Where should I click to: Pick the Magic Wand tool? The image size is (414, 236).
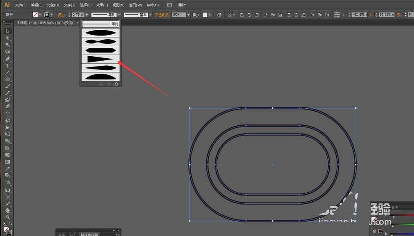[7, 45]
